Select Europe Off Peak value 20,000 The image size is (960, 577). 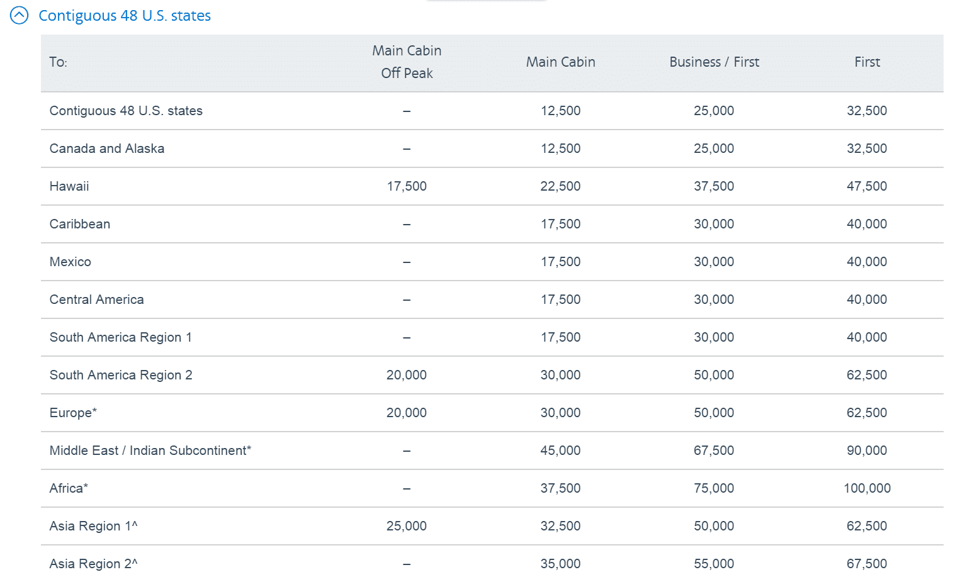pyautogui.click(x=407, y=413)
